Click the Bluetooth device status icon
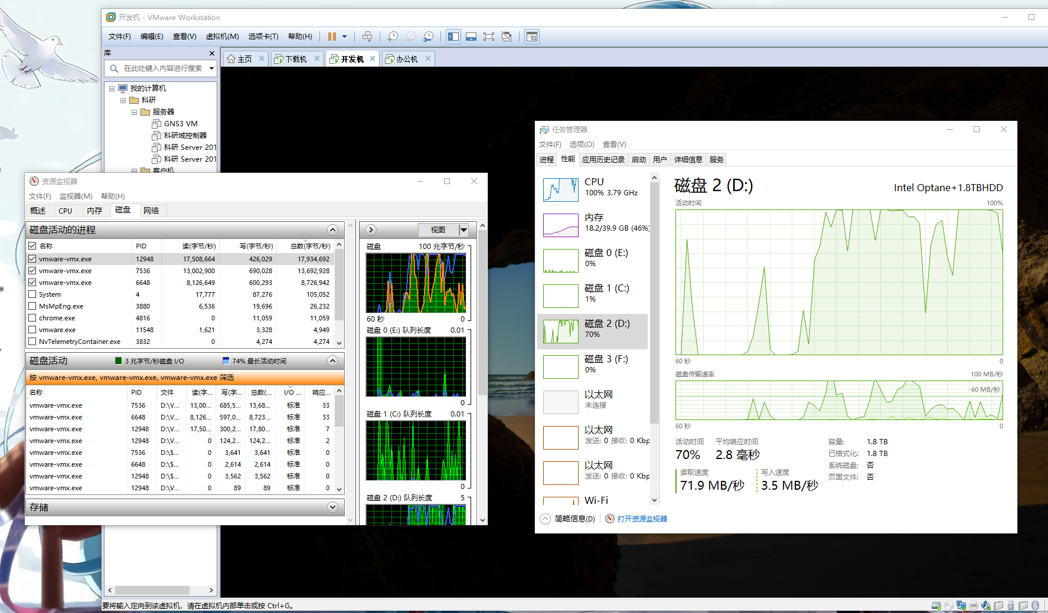 tap(1035, 605)
